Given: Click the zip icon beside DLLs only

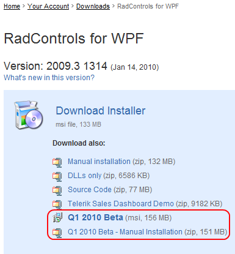Looking at the screenshot, I should (x=57, y=176).
